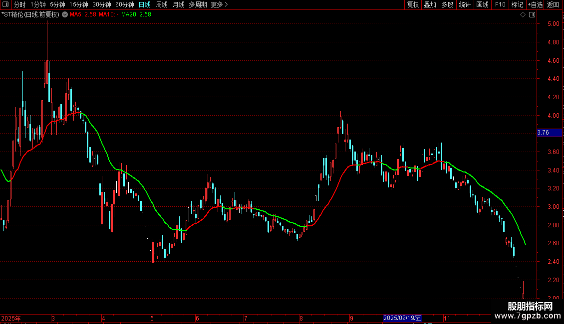
Task: Click the 3.76 price marker on axis
Action: pyautogui.click(x=549, y=133)
